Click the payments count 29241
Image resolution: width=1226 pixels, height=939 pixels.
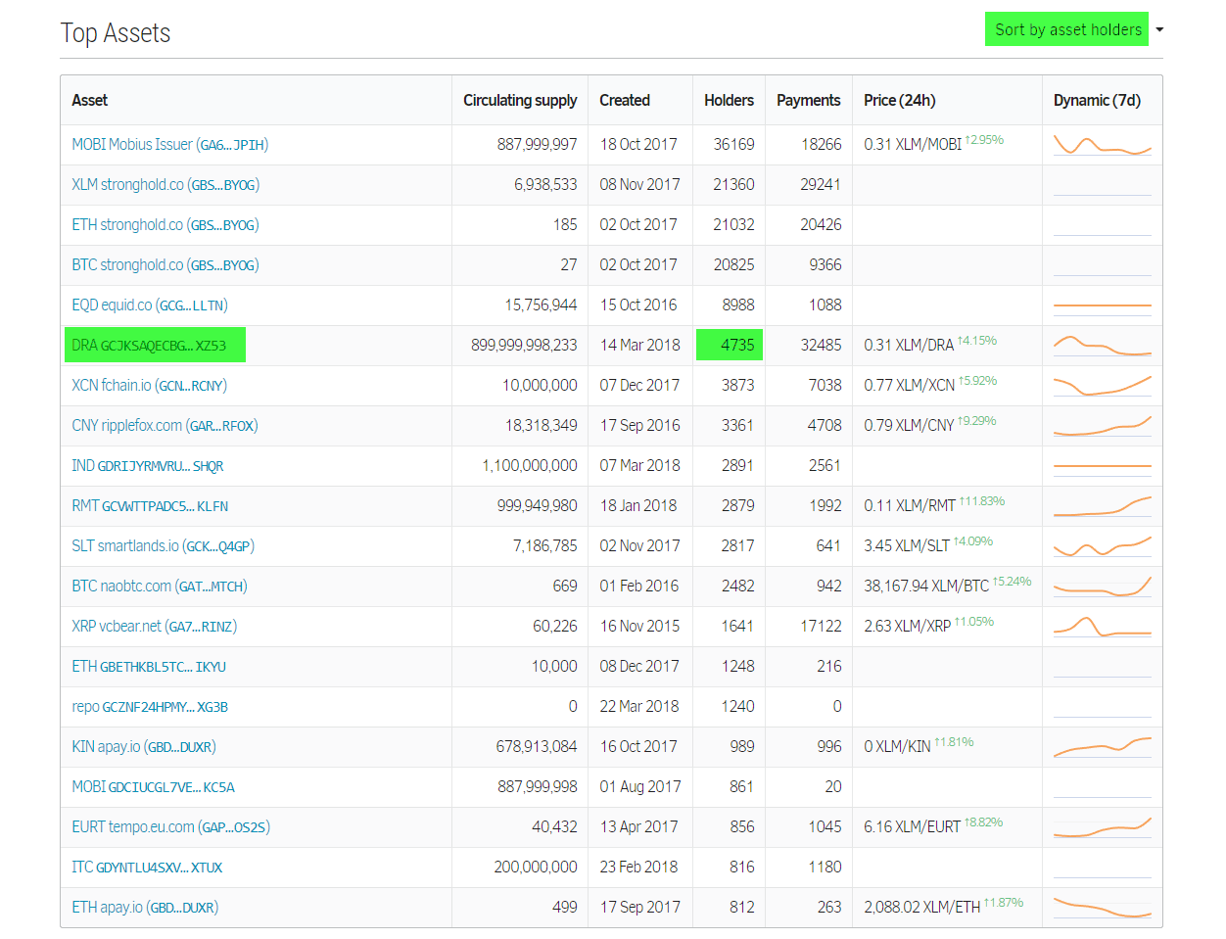821,185
